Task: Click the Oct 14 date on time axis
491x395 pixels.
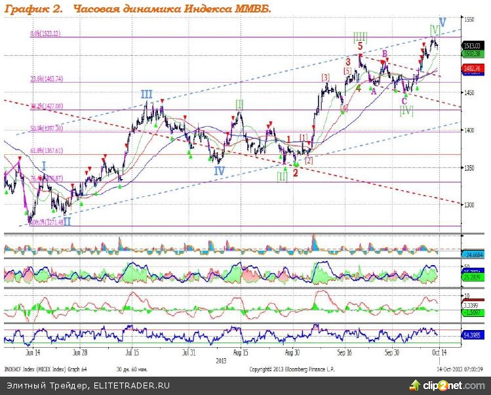Action: pyautogui.click(x=440, y=352)
